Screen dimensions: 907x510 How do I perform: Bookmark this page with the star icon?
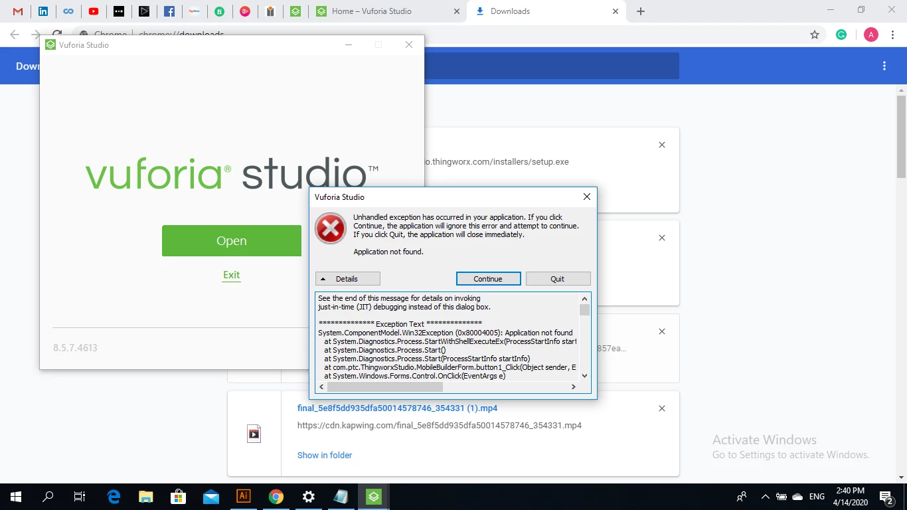(815, 35)
